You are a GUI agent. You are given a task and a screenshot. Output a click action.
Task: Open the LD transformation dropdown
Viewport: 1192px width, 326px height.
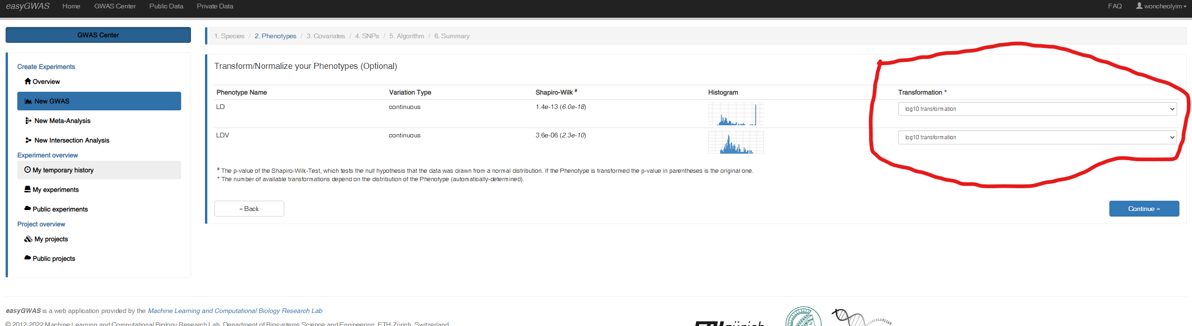pyautogui.click(x=1037, y=109)
